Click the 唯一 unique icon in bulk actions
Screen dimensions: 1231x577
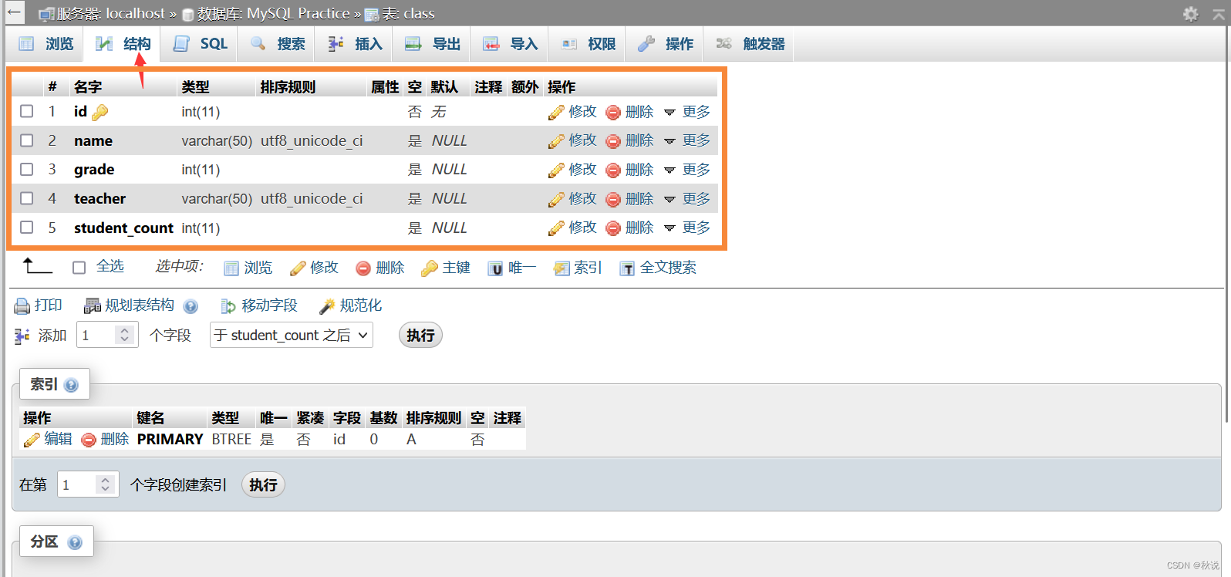pos(495,268)
